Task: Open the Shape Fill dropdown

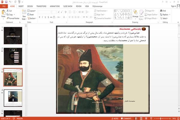Action: coord(150,11)
